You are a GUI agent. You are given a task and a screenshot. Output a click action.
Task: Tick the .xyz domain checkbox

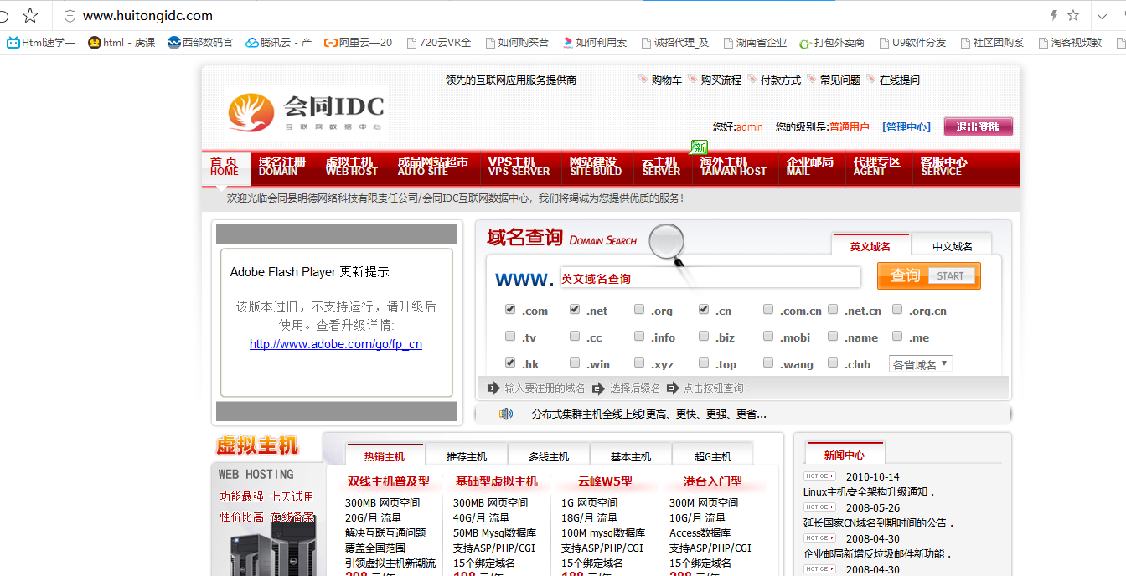coord(639,363)
